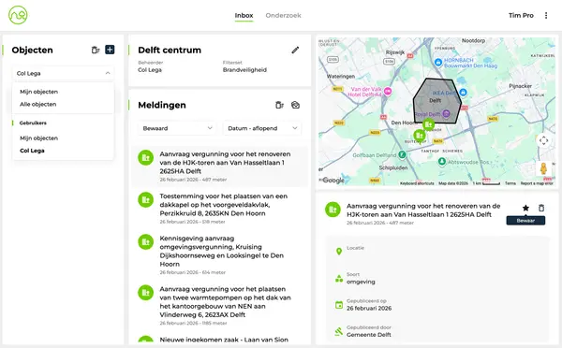The image size is (562, 348).
Task: Click the Brandveiligheid filterset value
Action: coord(244,70)
